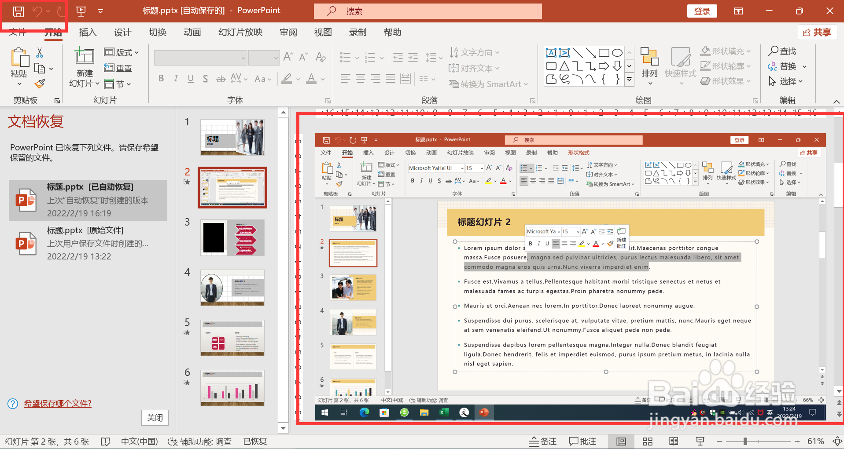Toggle strikethrough formatting
Screen dimensions: 844x449
[x=221, y=79]
